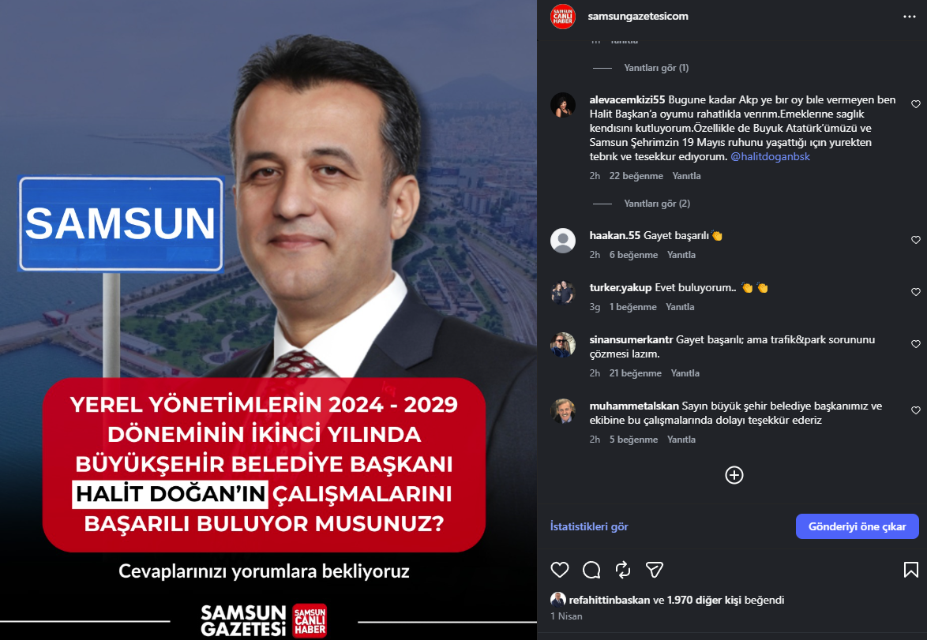Viewport: 927px width, 640px height.
Task: Open the three-dot more options menu
Action: 910,17
